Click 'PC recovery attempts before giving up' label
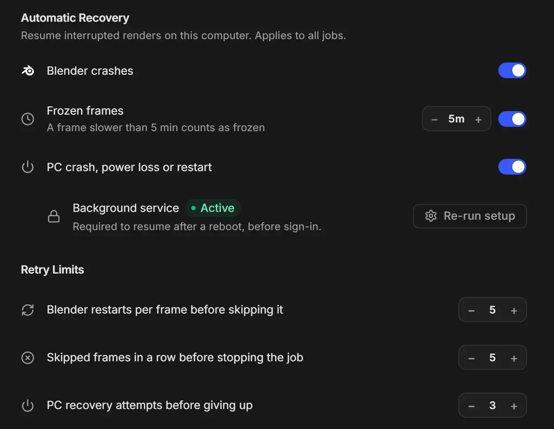This screenshot has width=554, height=429. [150, 405]
